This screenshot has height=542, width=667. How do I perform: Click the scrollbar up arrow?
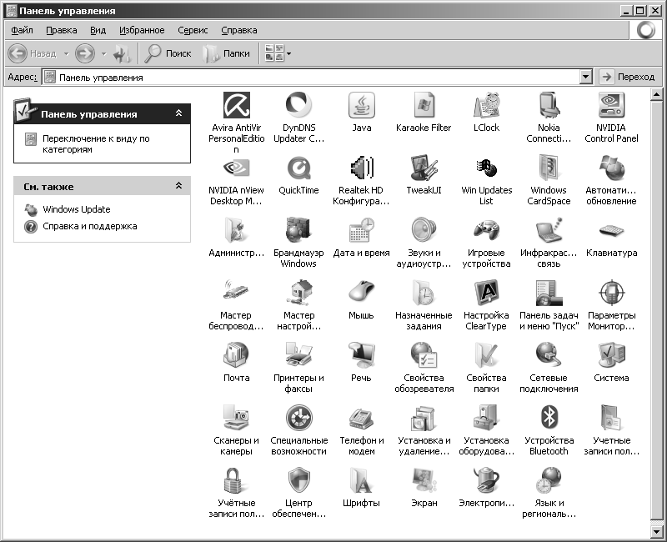tap(656, 94)
